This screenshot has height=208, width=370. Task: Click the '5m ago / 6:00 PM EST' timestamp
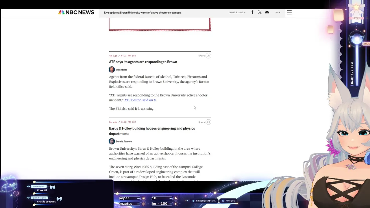pyautogui.click(x=123, y=122)
